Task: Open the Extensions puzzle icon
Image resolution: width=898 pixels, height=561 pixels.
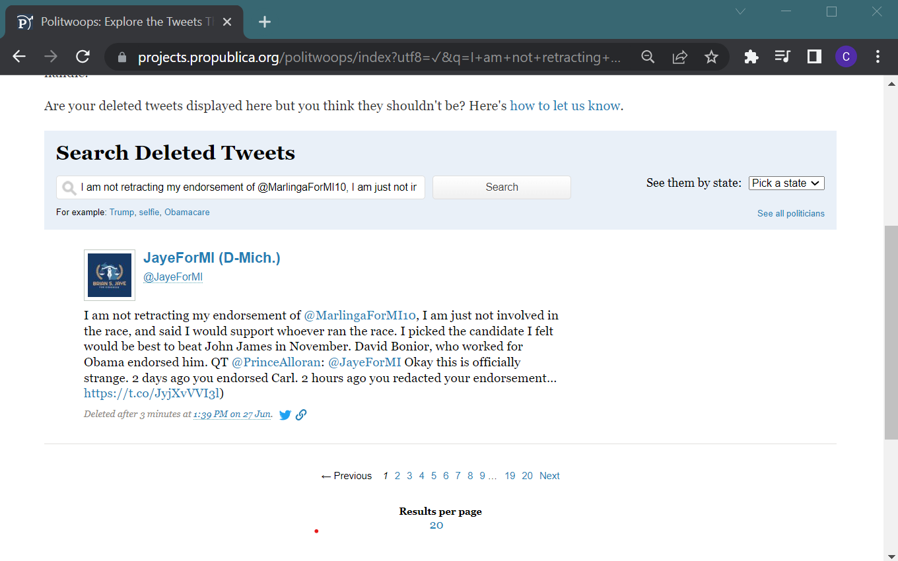Action: [x=751, y=57]
